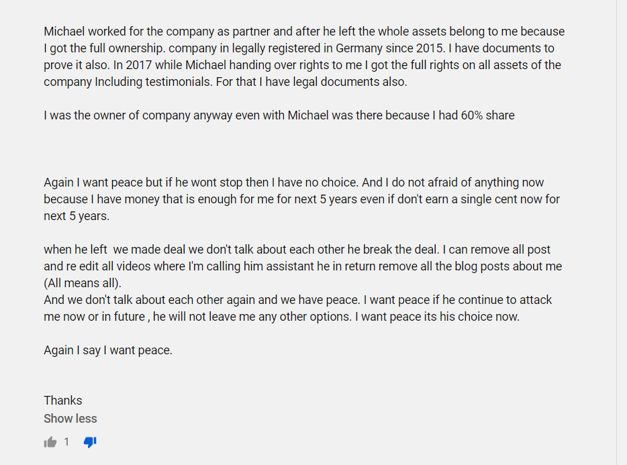Like the comment with thumbs up icon
The image size is (627, 465).
(x=50, y=442)
